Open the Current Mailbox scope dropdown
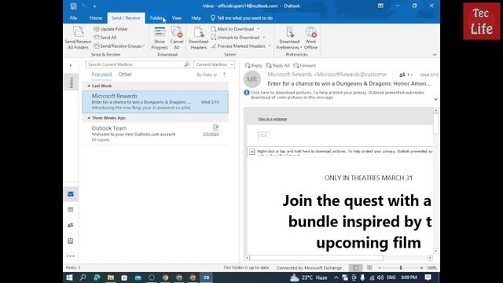Viewport: 503px width, 283px height. pos(215,64)
